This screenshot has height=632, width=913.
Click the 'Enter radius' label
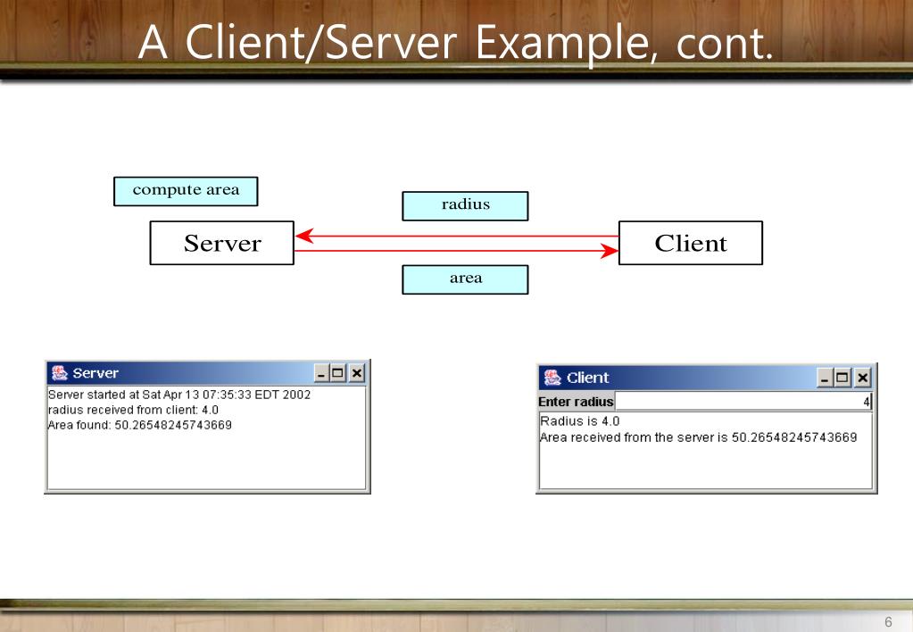pyautogui.click(x=576, y=402)
